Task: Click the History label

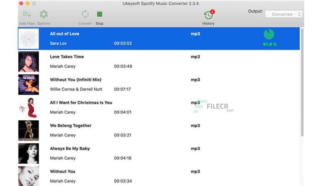Action: (x=208, y=23)
